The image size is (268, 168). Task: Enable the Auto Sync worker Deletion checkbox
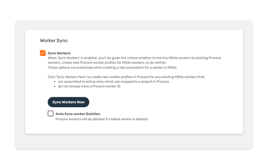coord(51,114)
